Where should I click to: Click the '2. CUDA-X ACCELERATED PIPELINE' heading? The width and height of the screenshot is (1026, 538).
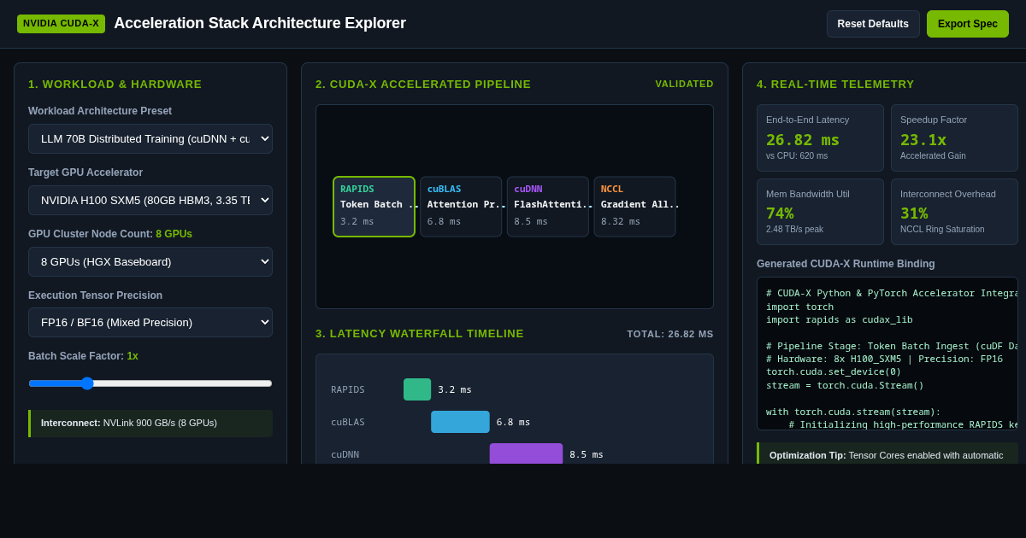[x=423, y=84]
